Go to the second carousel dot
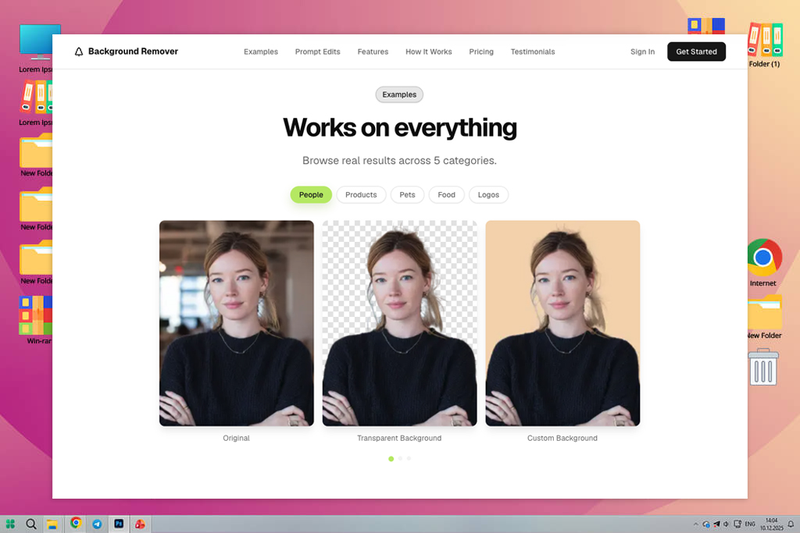800x533 pixels. pos(400,459)
